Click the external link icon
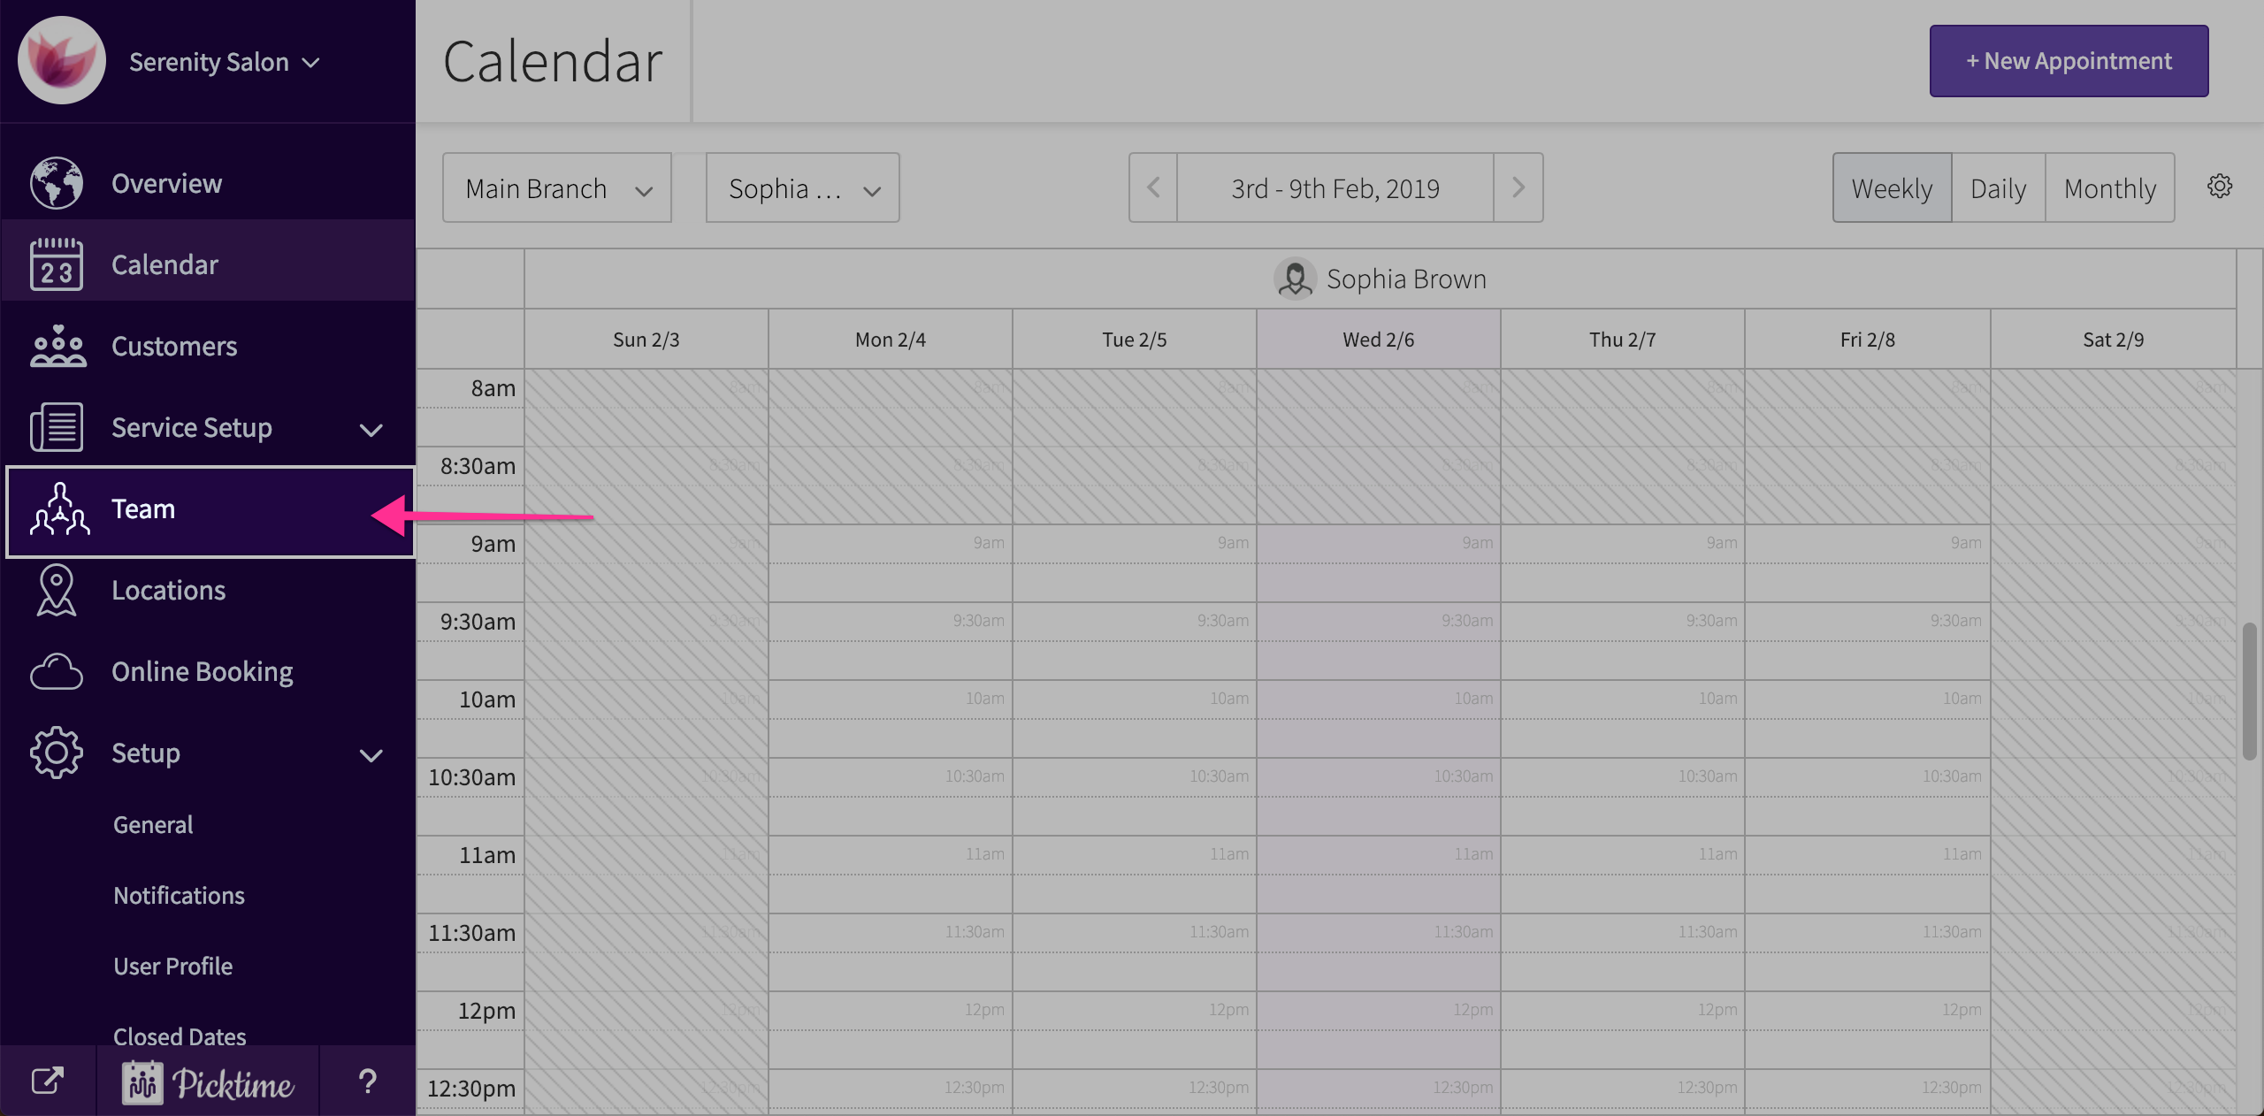 tap(48, 1081)
